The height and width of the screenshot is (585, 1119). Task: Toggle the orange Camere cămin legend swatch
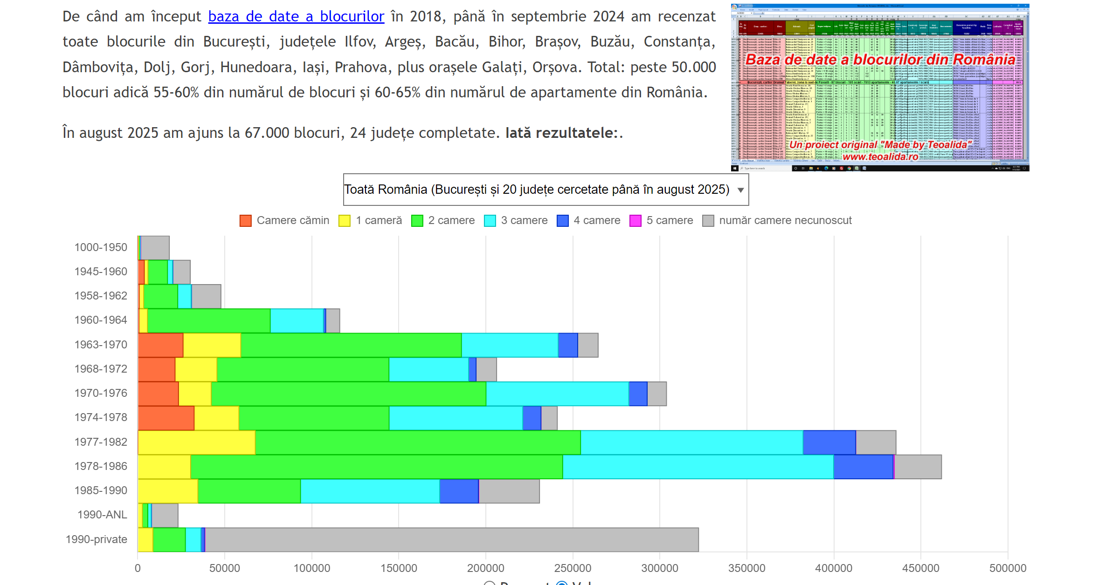(245, 221)
